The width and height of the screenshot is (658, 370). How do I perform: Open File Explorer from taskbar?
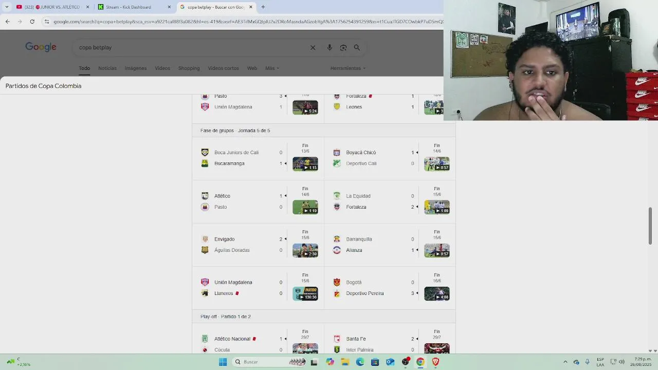pos(345,362)
